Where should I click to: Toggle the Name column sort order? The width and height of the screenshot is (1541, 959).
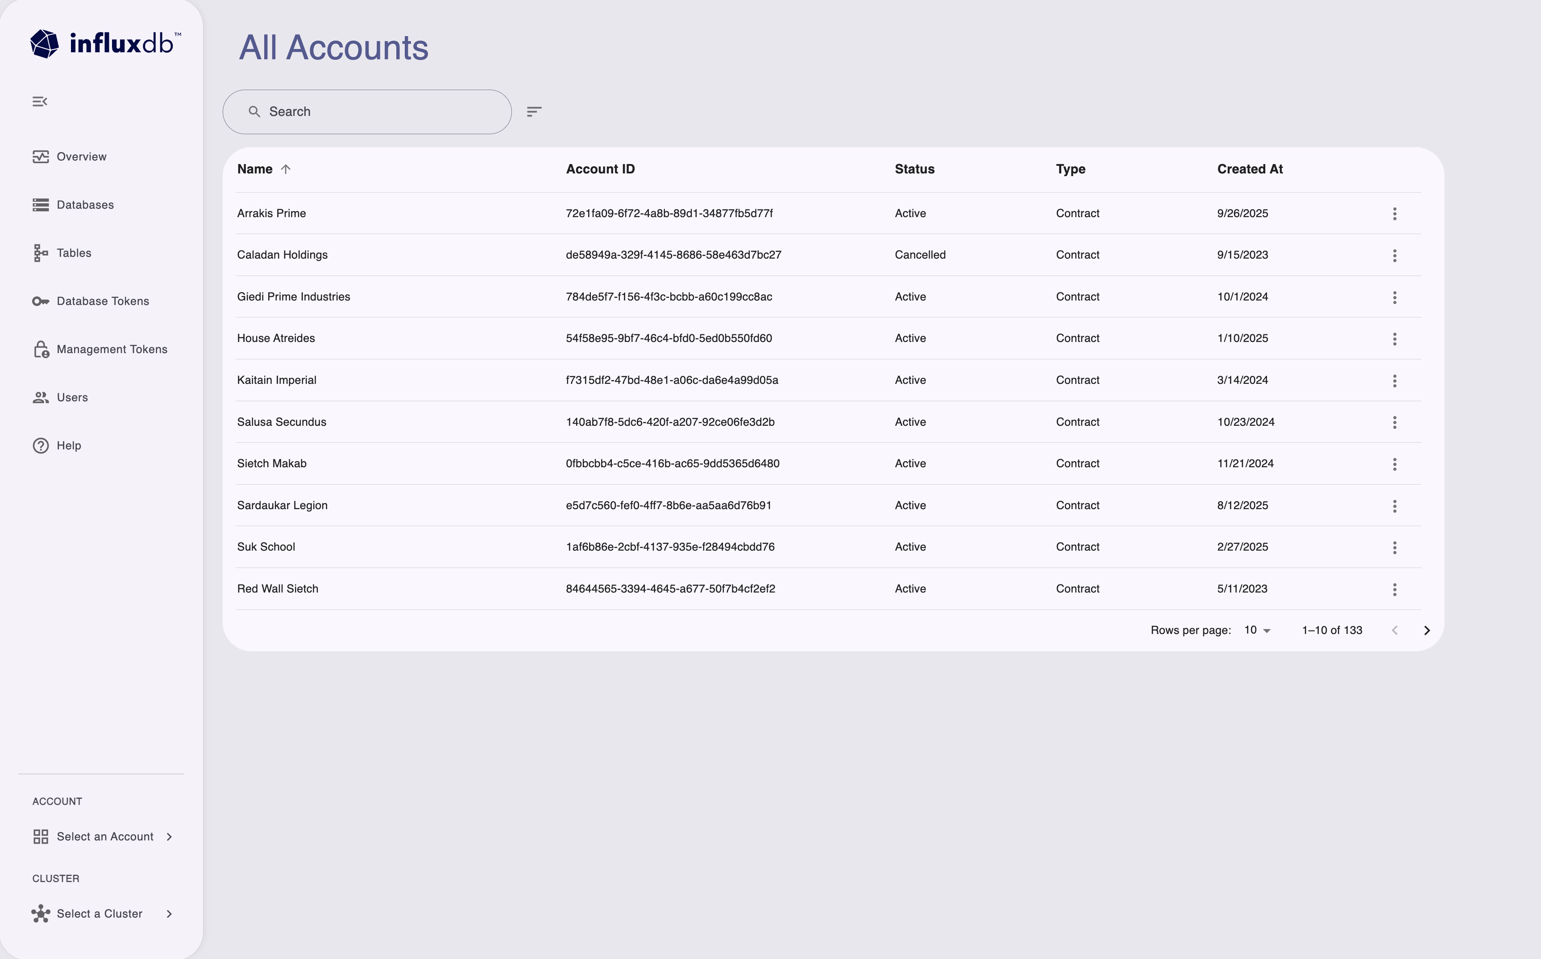[263, 169]
